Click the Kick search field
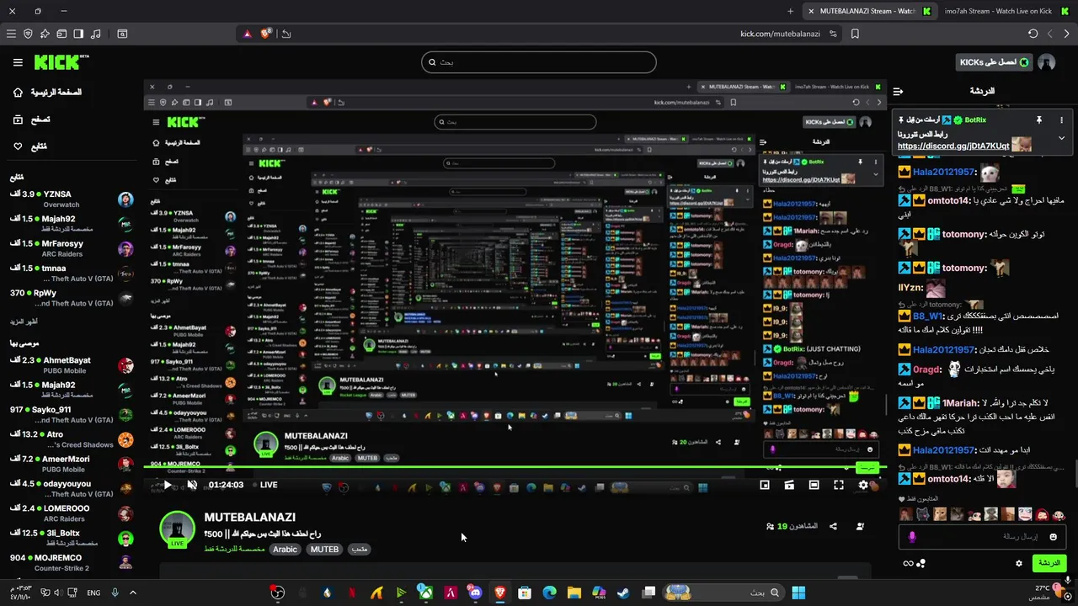 (x=539, y=62)
